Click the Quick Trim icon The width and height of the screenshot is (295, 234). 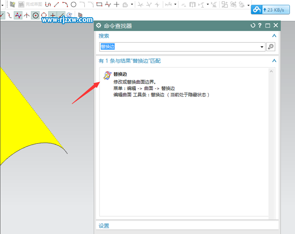pos(140,5)
